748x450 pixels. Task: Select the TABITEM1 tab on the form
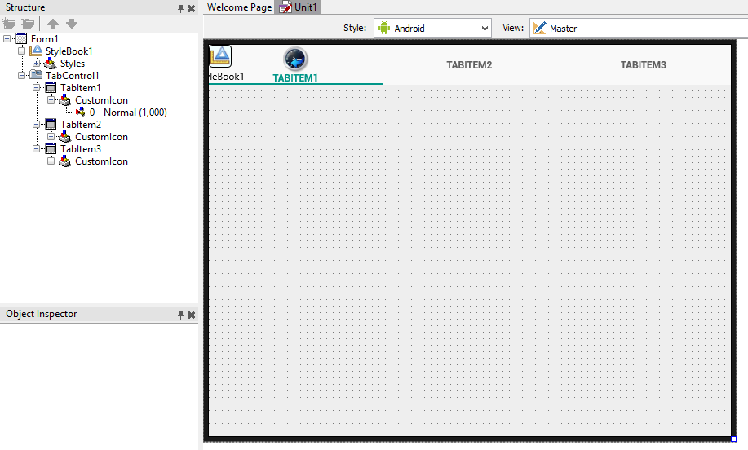(x=295, y=65)
